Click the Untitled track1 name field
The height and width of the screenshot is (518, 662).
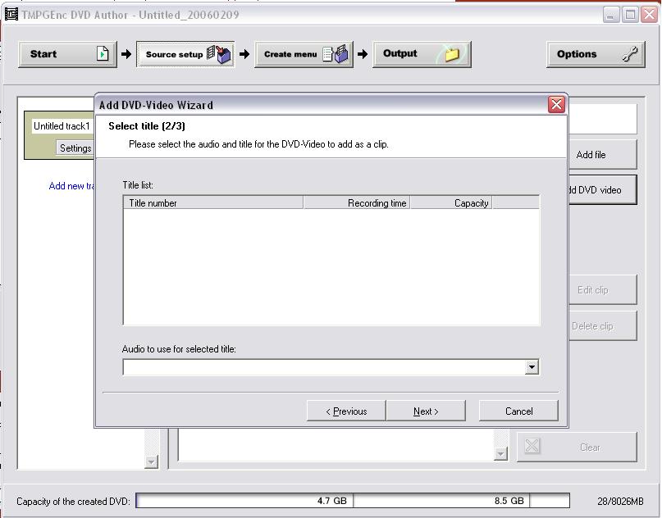(x=63, y=126)
